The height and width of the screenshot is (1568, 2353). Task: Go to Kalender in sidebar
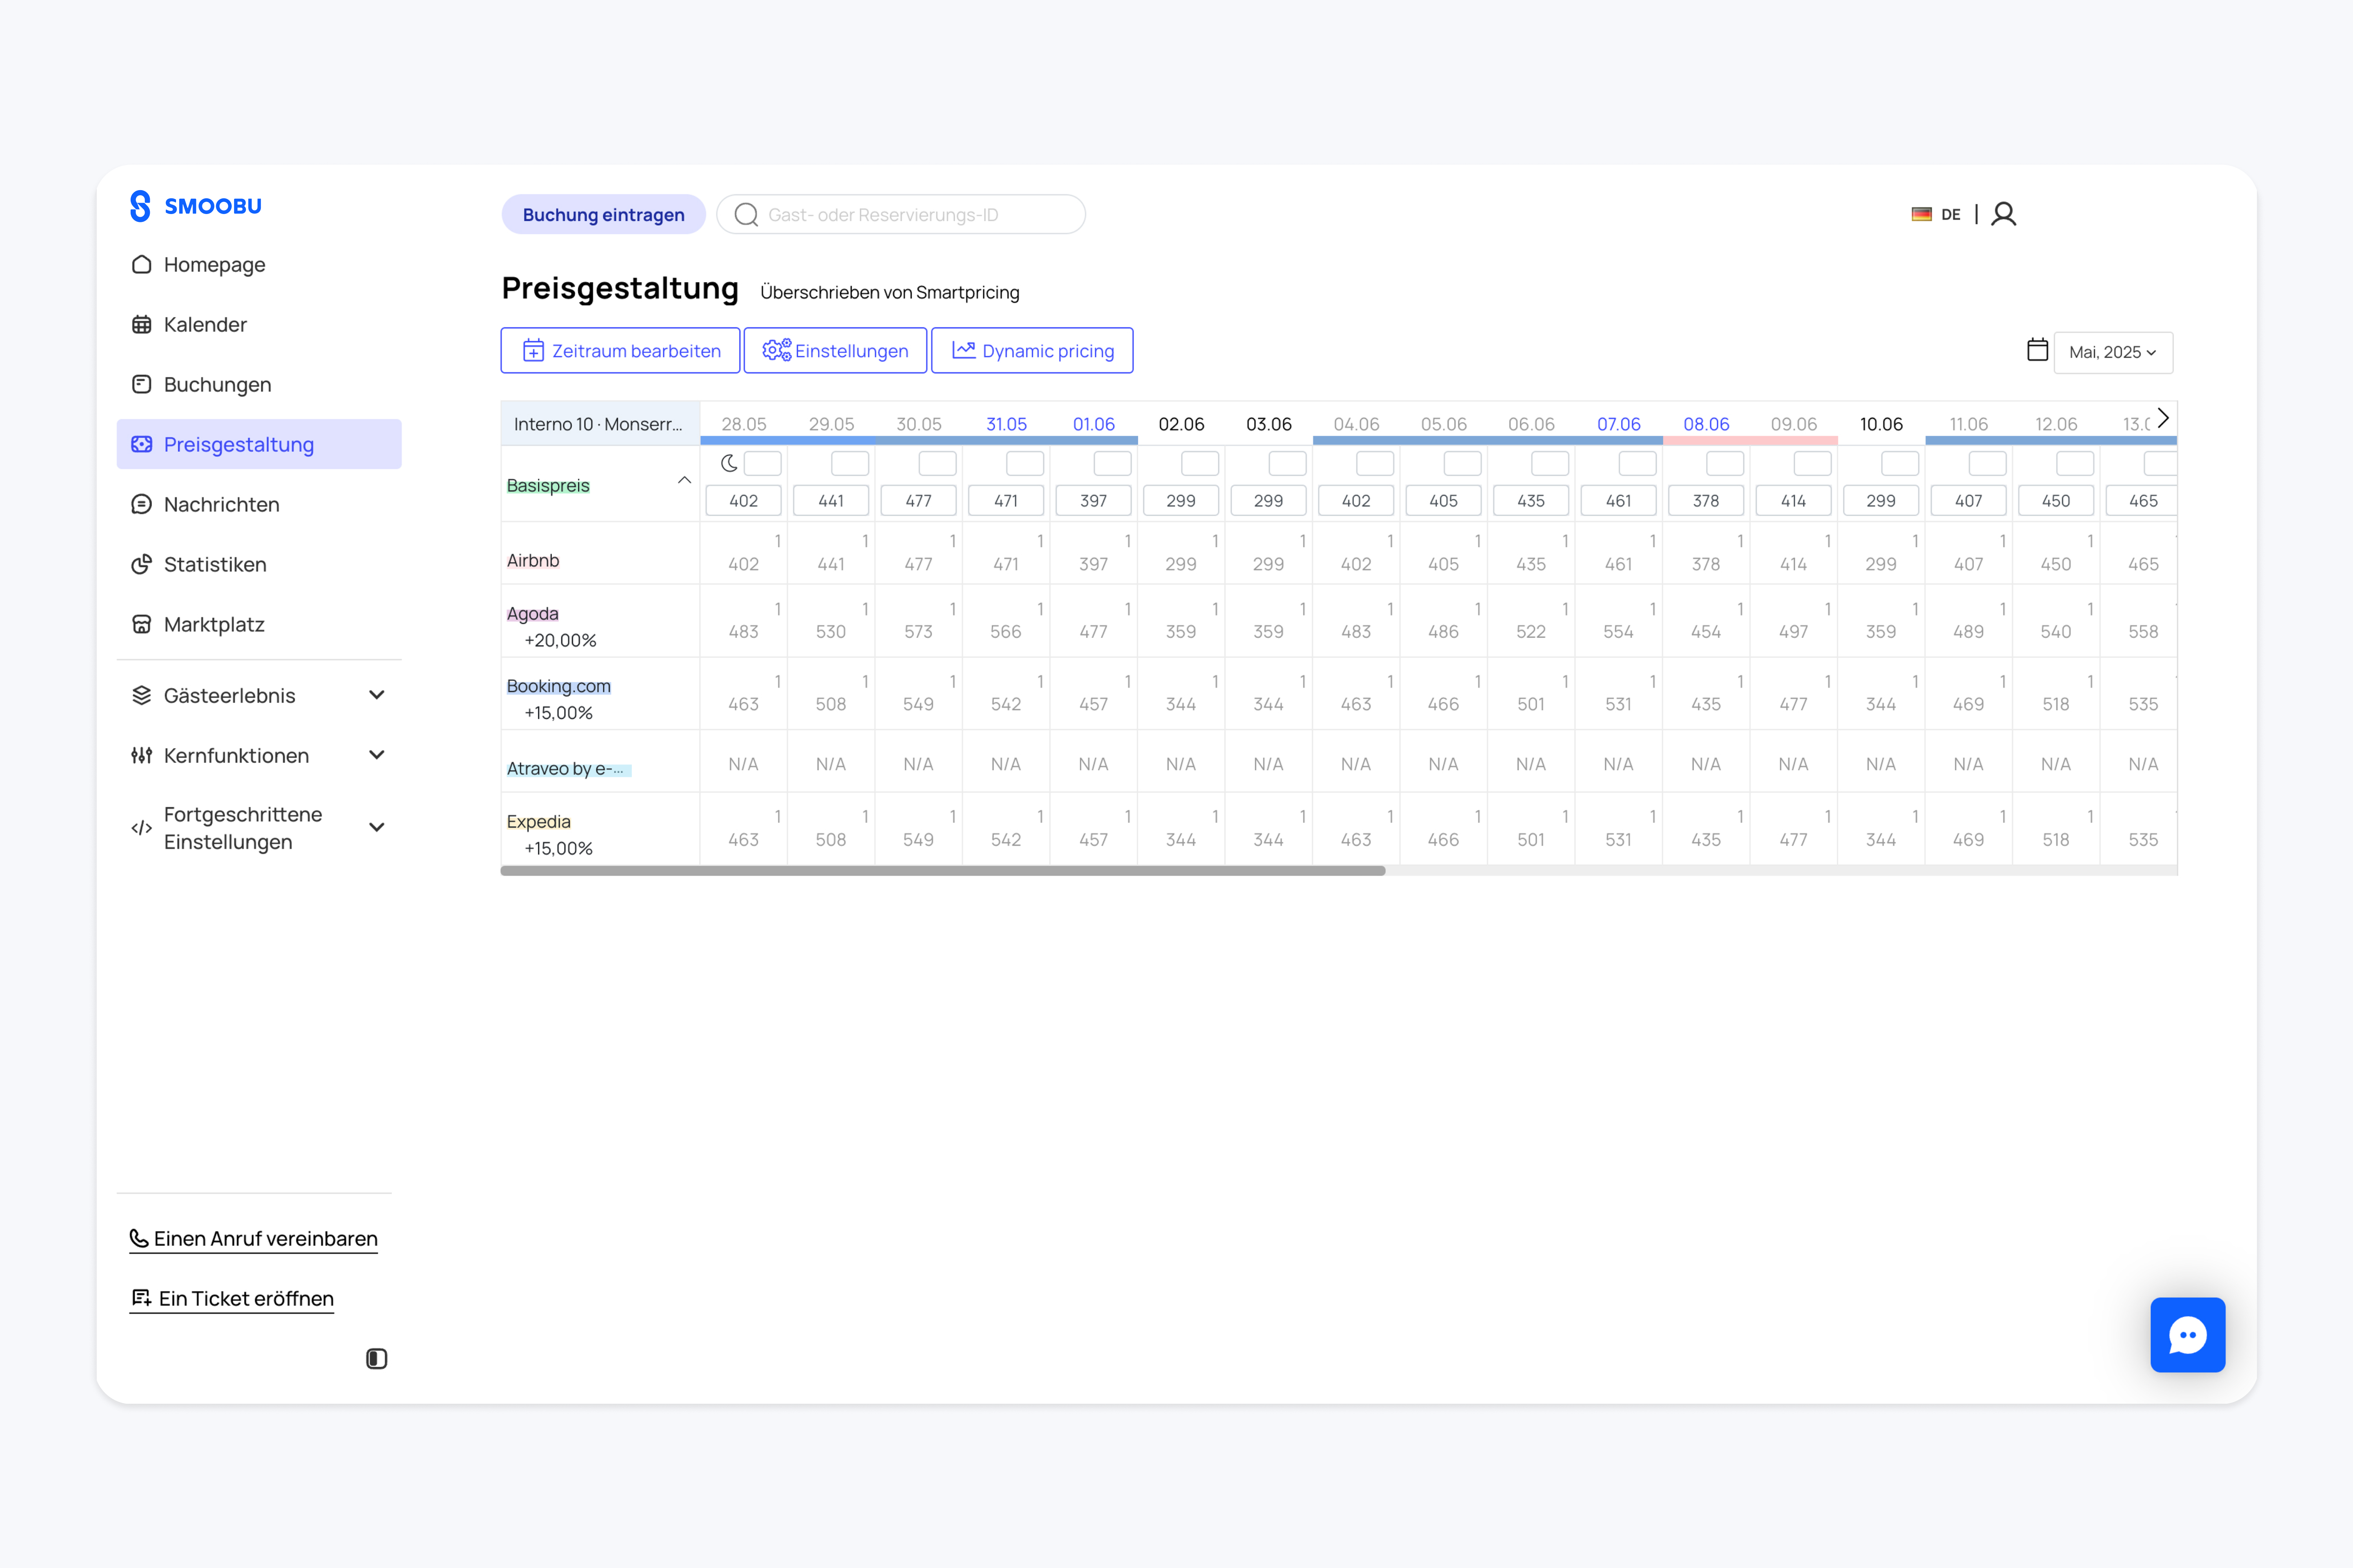(x=205, y=324)
